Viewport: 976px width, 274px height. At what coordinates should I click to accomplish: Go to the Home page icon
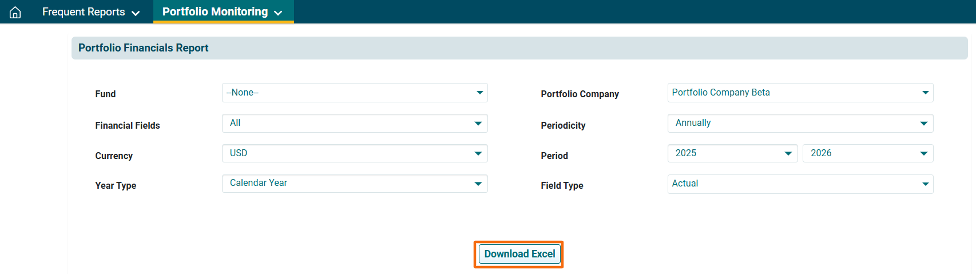coord(15,12)
